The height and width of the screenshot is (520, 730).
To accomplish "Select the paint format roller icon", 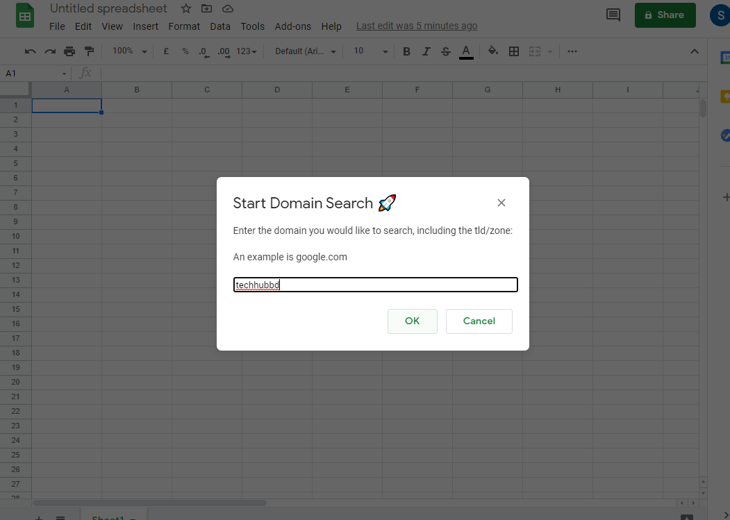I will click(x=89, y=51).
